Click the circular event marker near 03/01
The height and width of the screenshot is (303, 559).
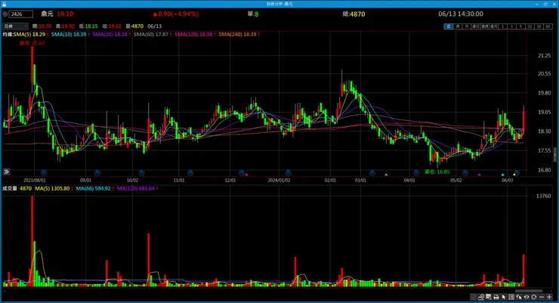372,173
